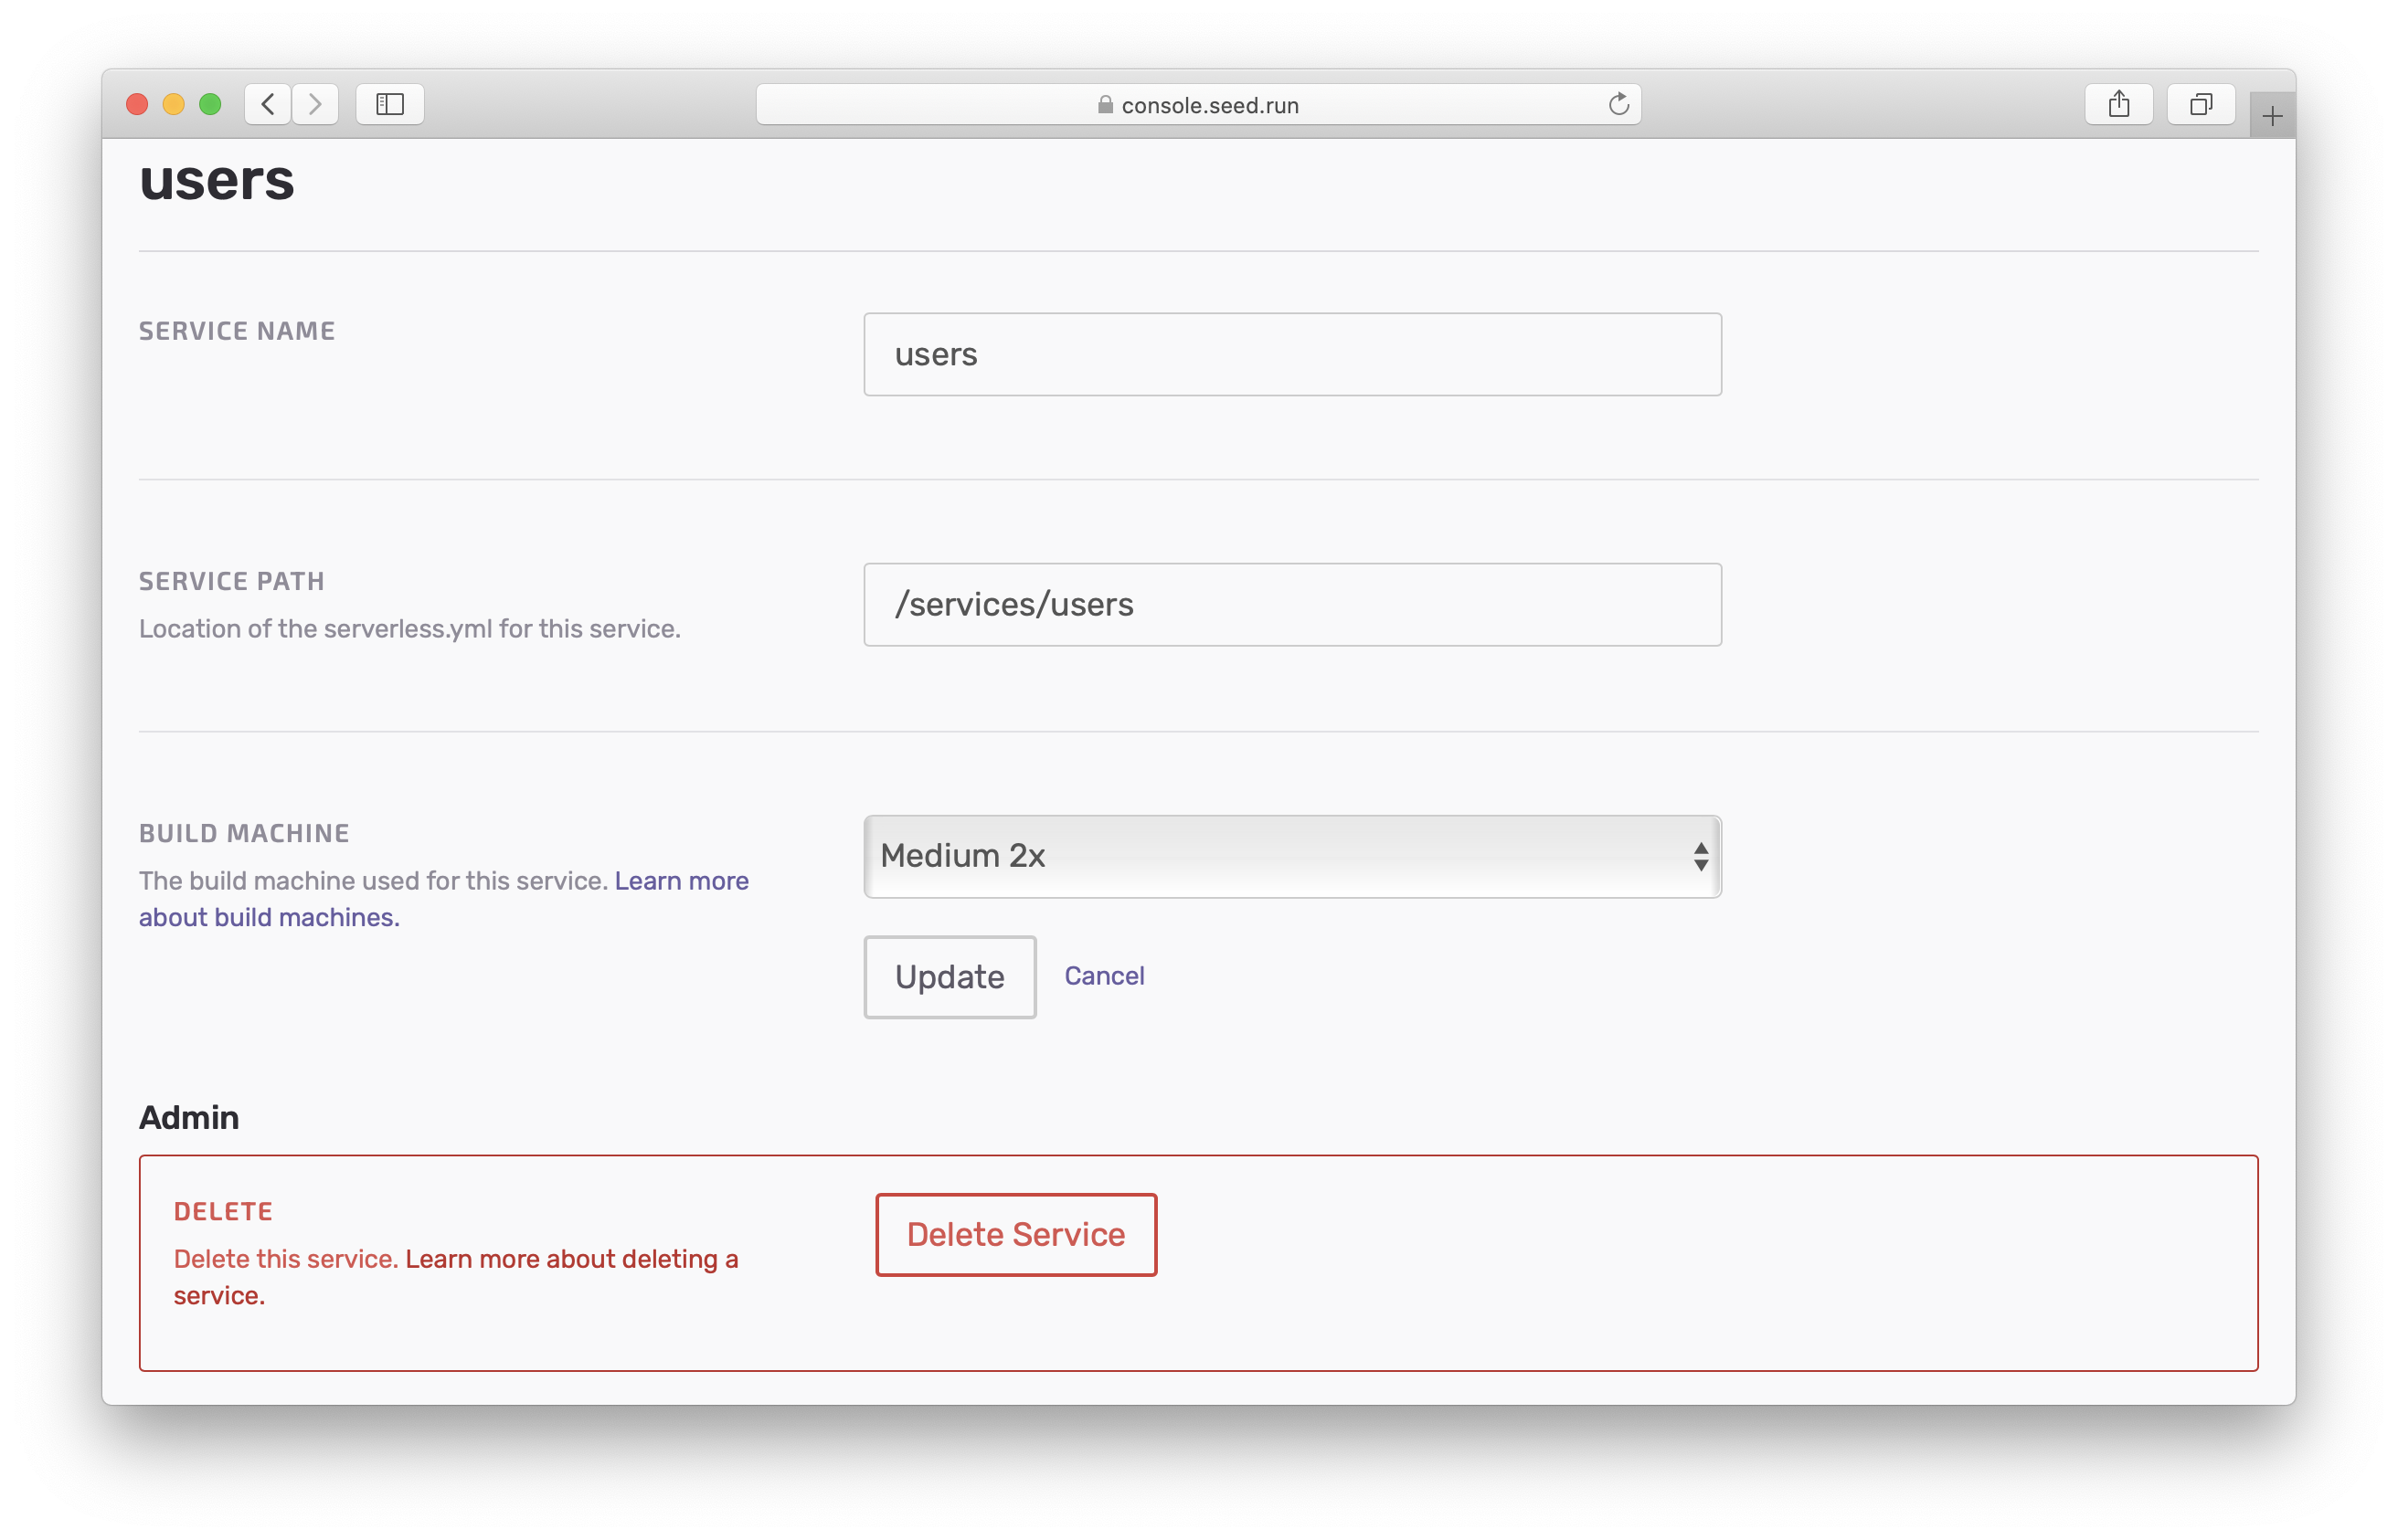Click the yellow minimize window button
This screenshot has width=2398, height=1540.
click(173, 104)
